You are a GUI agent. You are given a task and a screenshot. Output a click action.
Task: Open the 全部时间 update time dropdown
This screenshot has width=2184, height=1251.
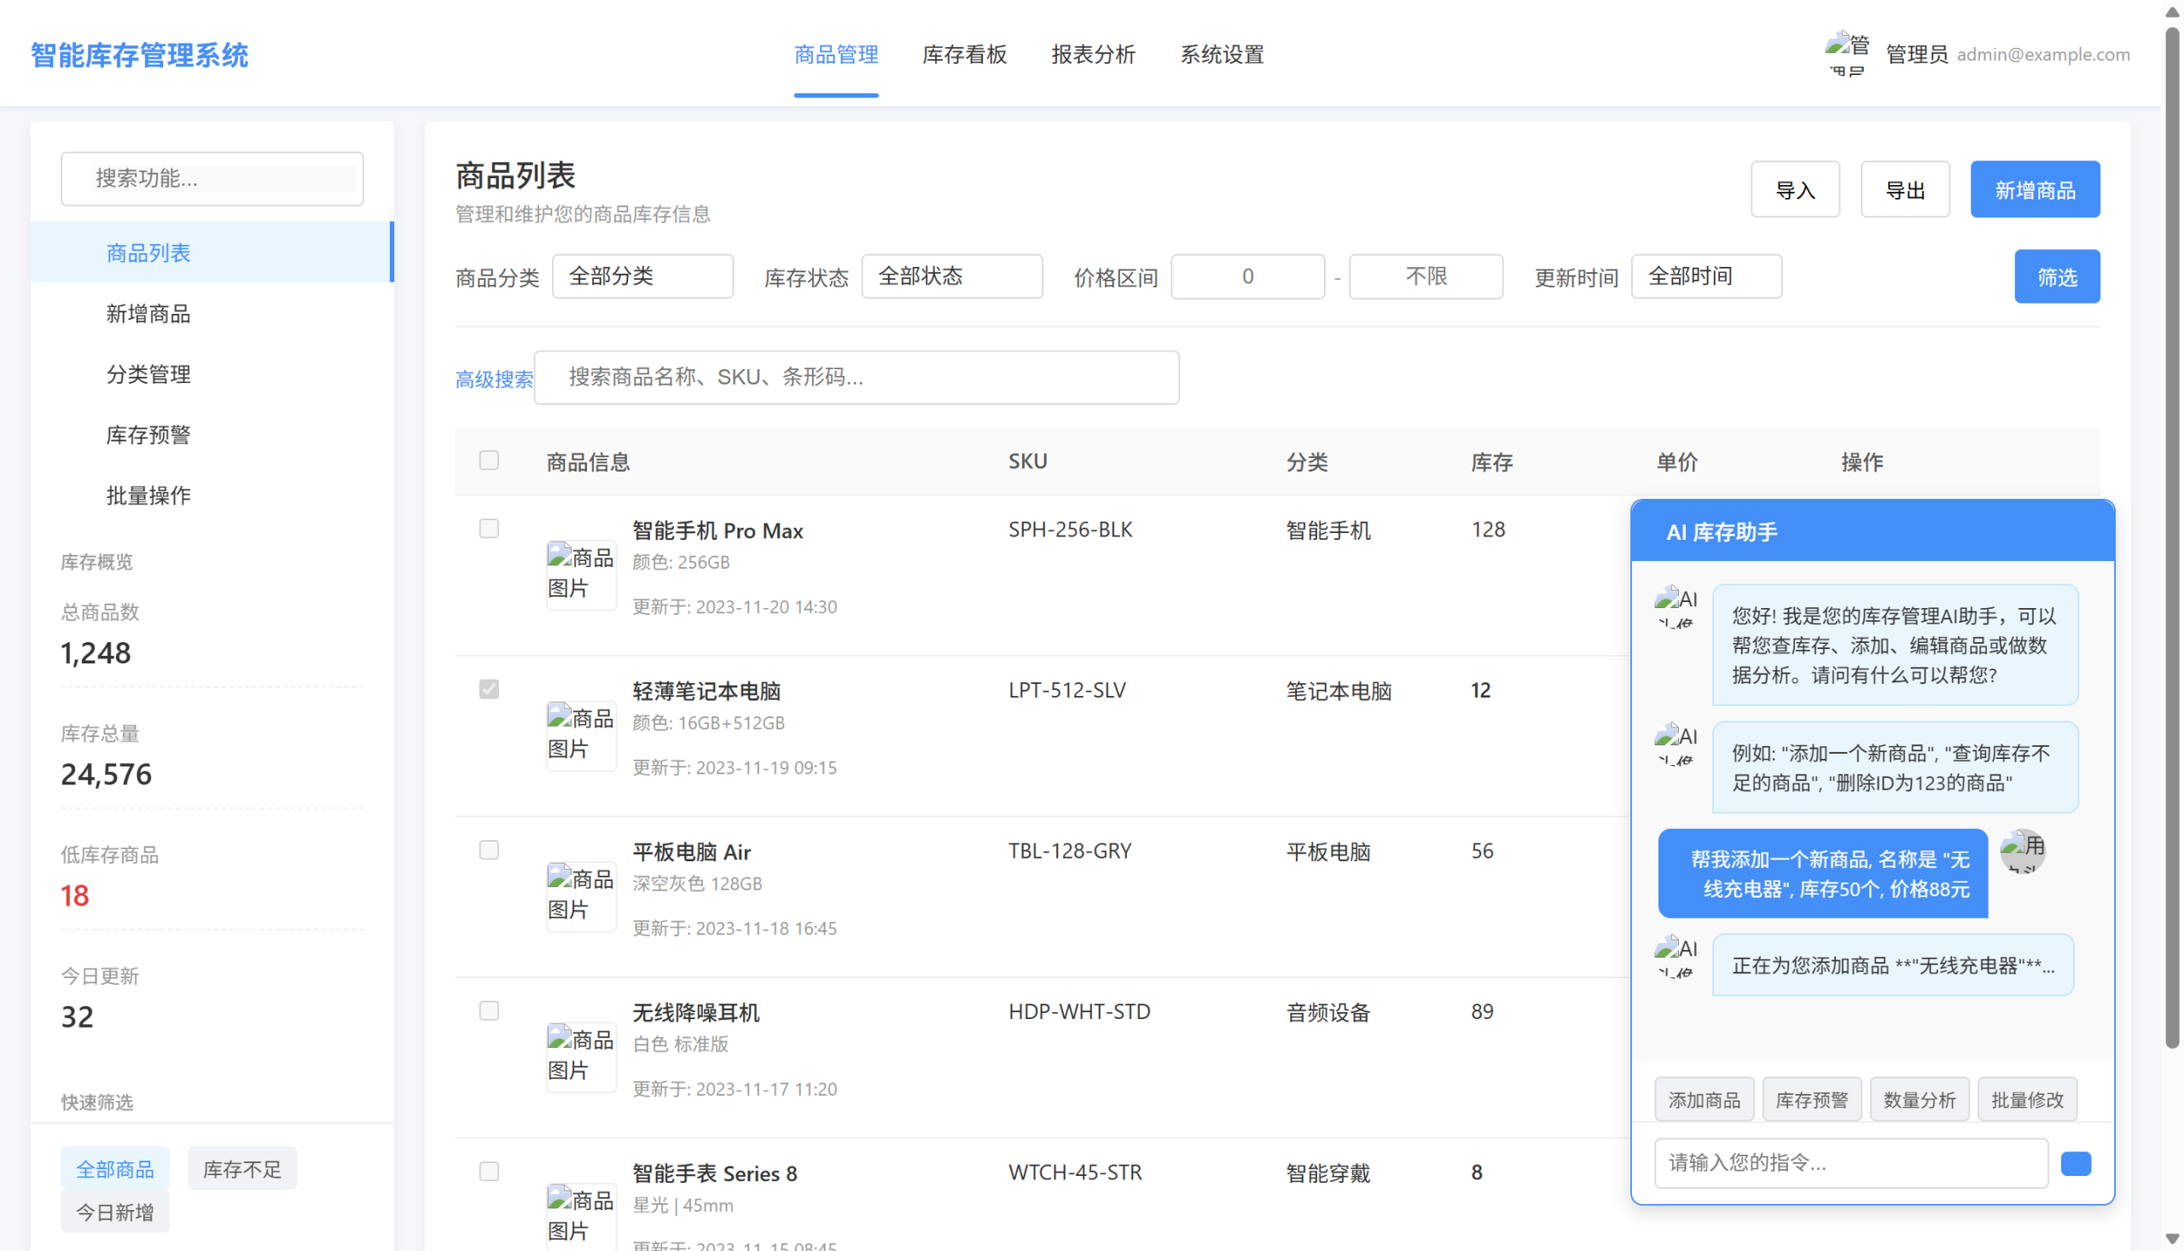click(1705, 275)
